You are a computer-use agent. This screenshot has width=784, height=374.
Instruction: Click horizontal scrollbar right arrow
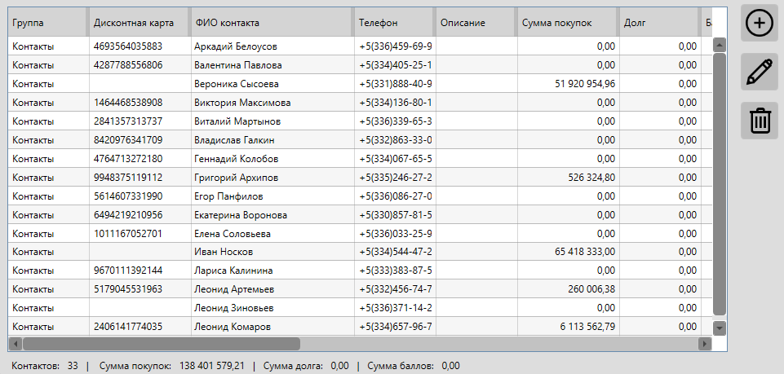tap(705, 344)
